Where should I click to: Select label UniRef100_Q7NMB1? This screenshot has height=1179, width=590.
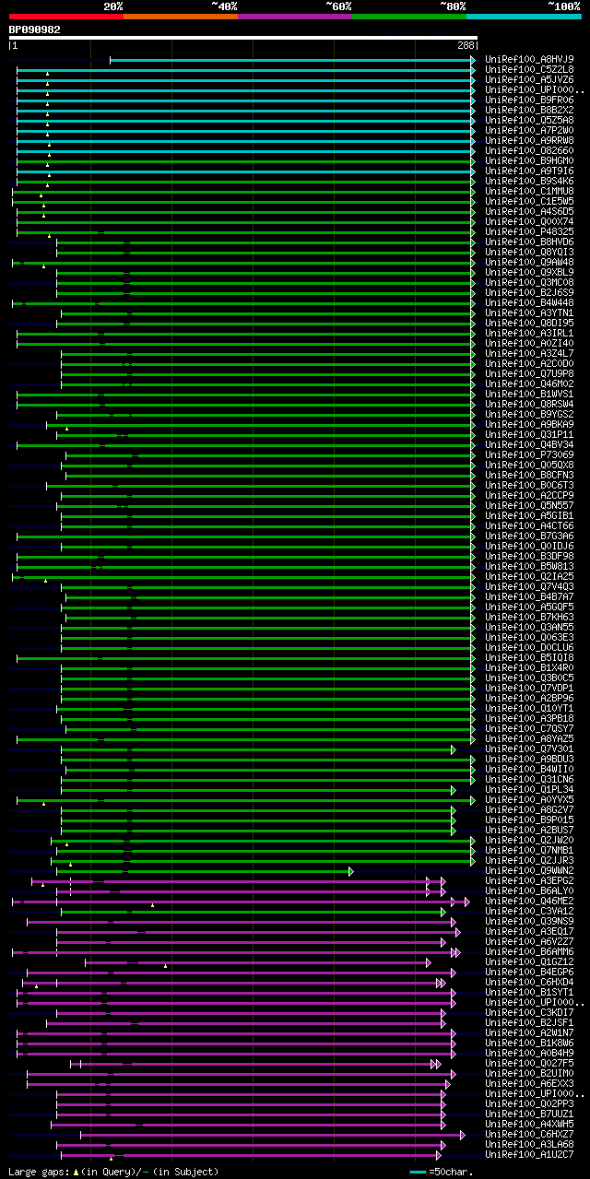tap(529, 851)
